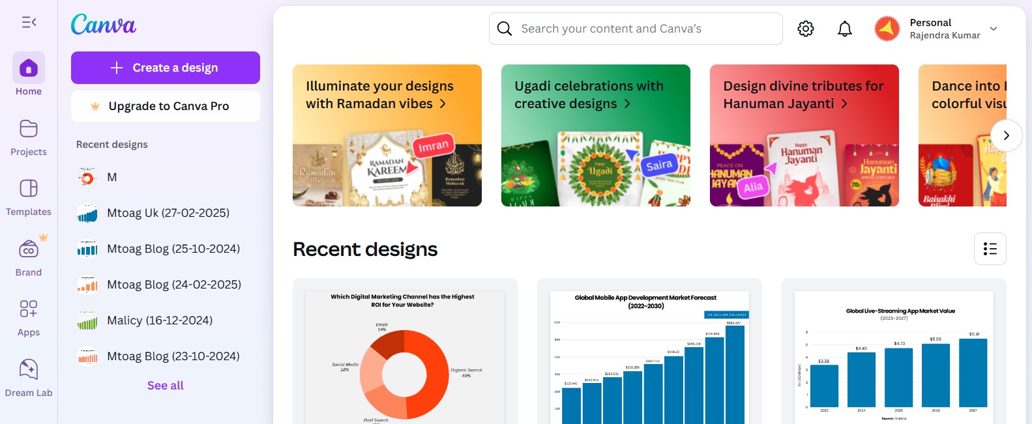Image resolution: width=1032 pixels, height=424 pixels.
Task: Open the settings gear icon
Action: (x=806, y=29)
